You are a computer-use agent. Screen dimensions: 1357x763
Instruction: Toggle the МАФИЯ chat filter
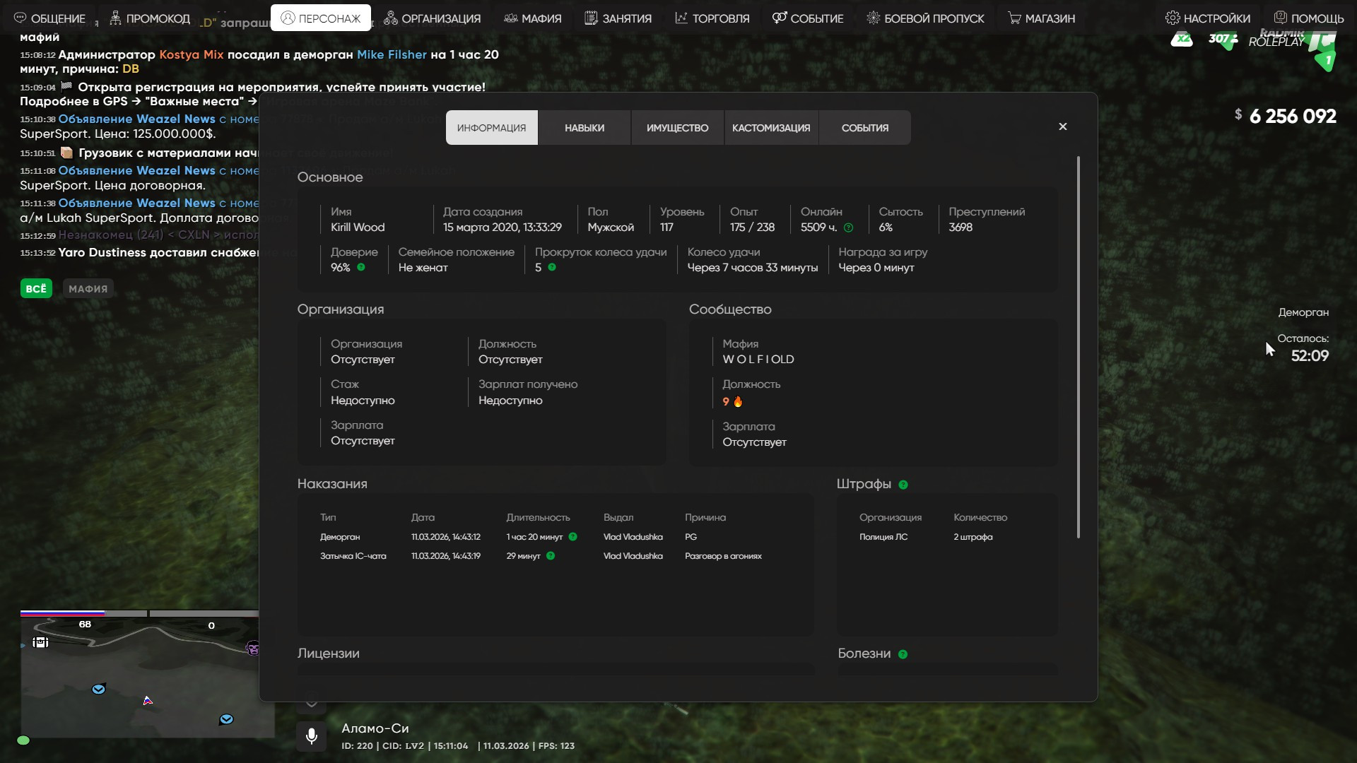tap(88, 288)
